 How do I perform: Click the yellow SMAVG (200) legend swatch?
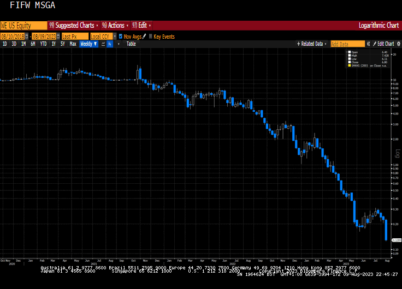(x=349, y=65)
